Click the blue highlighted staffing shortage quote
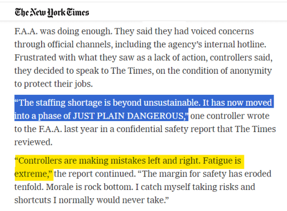Image resolution: width=287 pixels, height=211 pixels. pyautogui.click(x=144, y=108)
